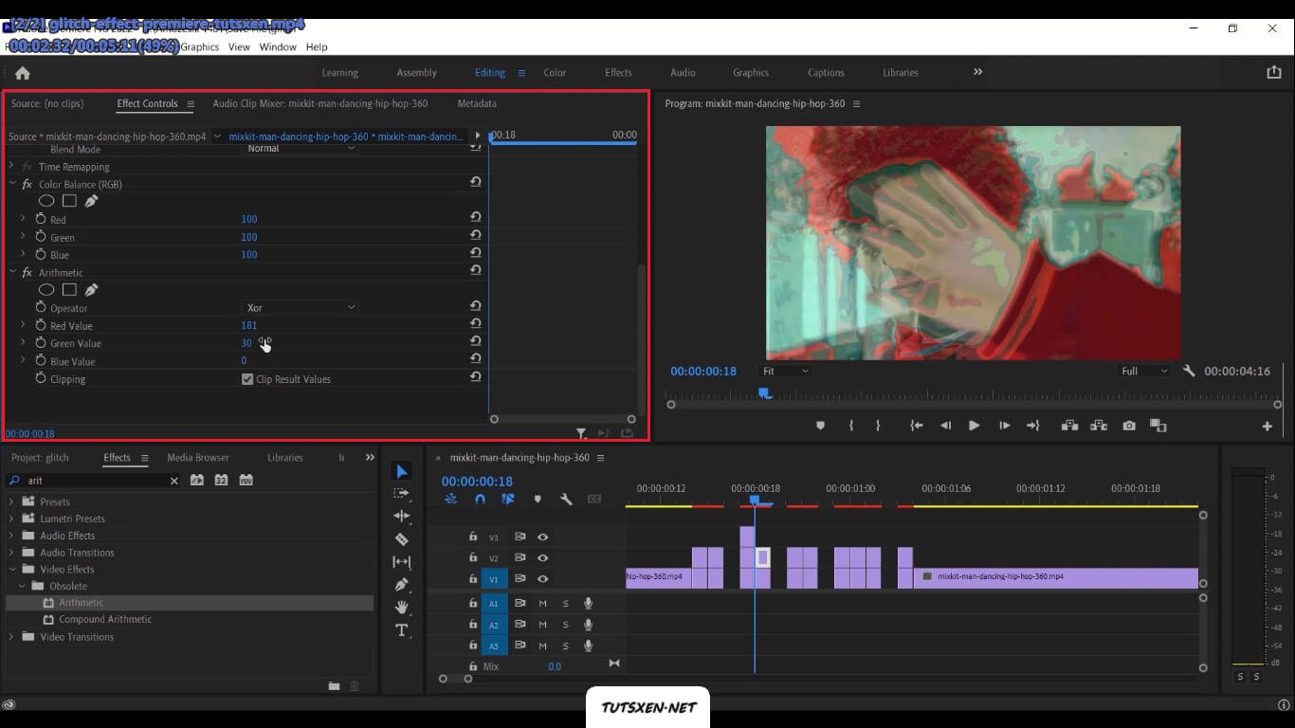
Task: Click Mark In button in Program monitor
Action: click(850, 426)
